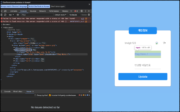Click the No Issues indicator
Image resolution: width=180 pixels, height=112 pixels.
point(73,15)
